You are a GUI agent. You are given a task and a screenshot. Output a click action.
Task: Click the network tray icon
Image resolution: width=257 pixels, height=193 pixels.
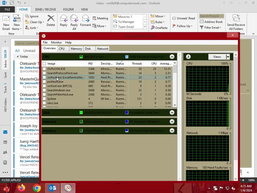point(227,188)
